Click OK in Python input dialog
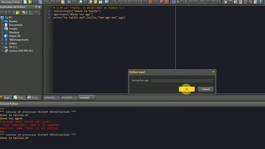This screenshot has height=149, width=265. (187, 89)
